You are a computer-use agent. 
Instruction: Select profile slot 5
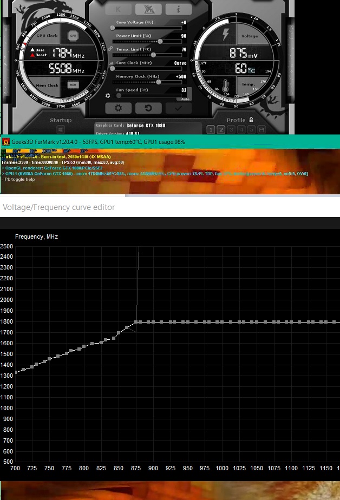tap(251, 129)
